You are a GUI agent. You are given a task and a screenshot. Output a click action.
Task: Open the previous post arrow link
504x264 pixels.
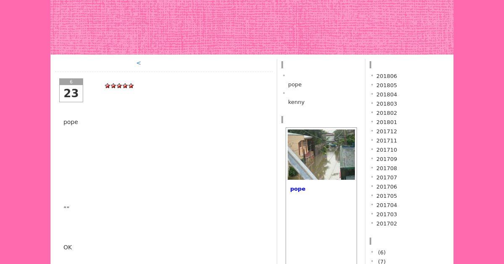(139, 63)
